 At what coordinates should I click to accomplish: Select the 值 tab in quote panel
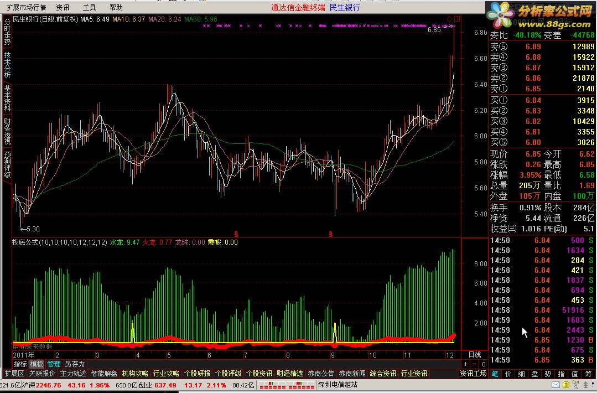(575, 374)
